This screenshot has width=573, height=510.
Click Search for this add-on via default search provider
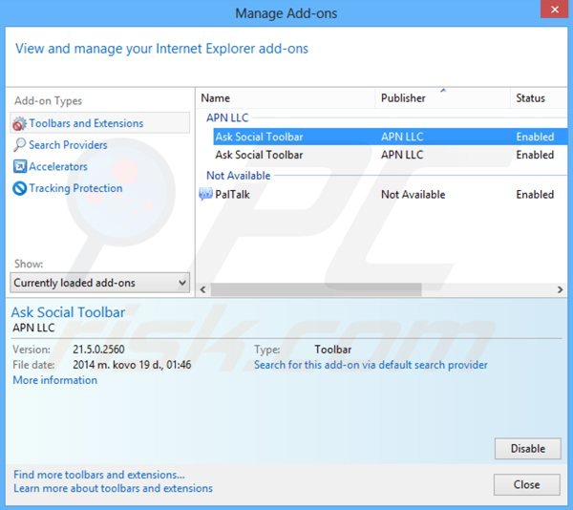coord(371,365)
